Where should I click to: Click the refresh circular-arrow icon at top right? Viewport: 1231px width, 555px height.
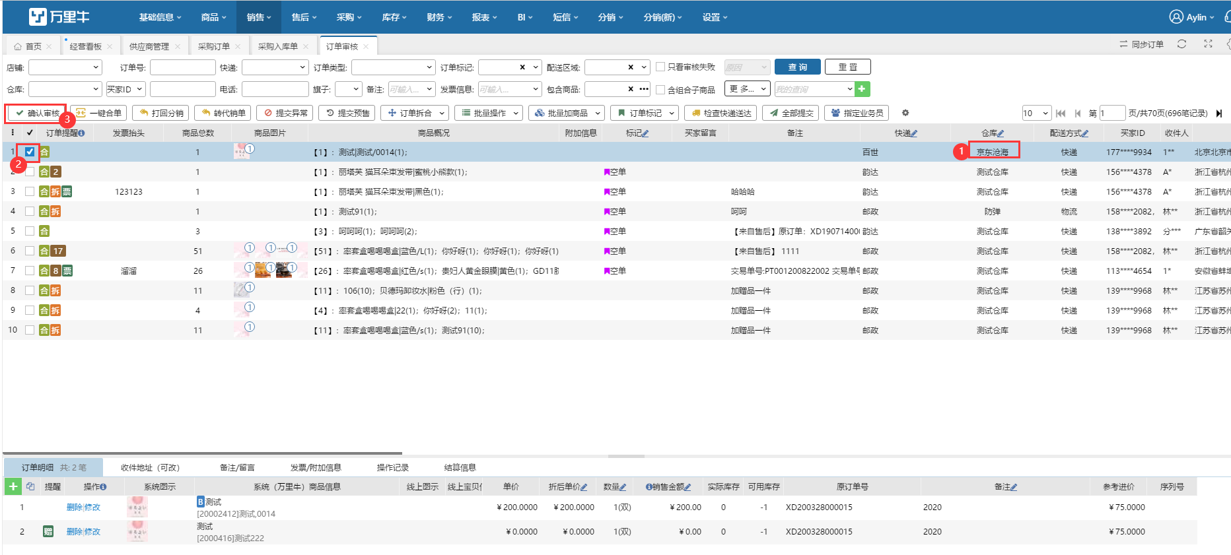[x=1181, y=44]
